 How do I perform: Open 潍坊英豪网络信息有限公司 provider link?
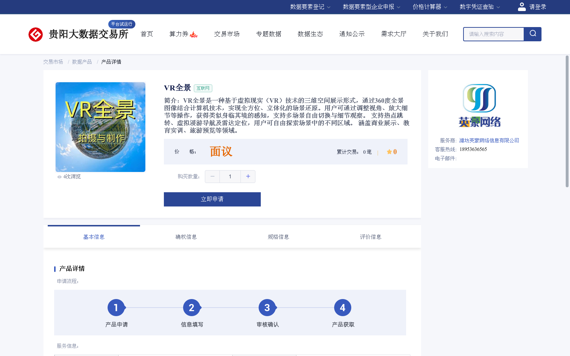tap(489, 141)
